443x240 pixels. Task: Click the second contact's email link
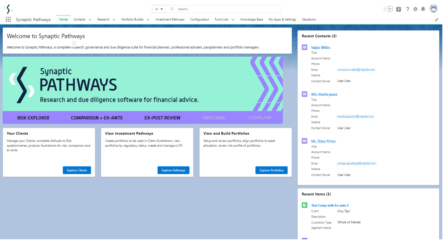pyautogui.click(x=356, y=117)
